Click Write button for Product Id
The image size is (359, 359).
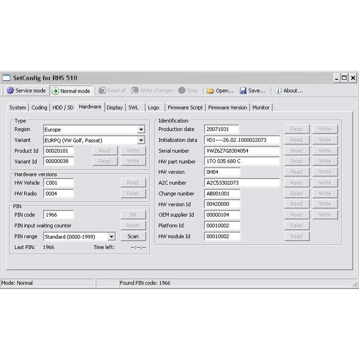(133, 151)
